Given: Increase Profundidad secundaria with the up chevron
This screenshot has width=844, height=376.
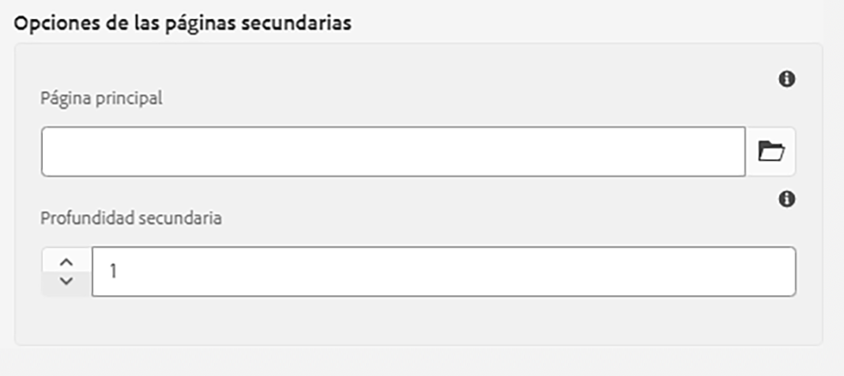Looking at the screenshot, I should [x=66, y=262].
